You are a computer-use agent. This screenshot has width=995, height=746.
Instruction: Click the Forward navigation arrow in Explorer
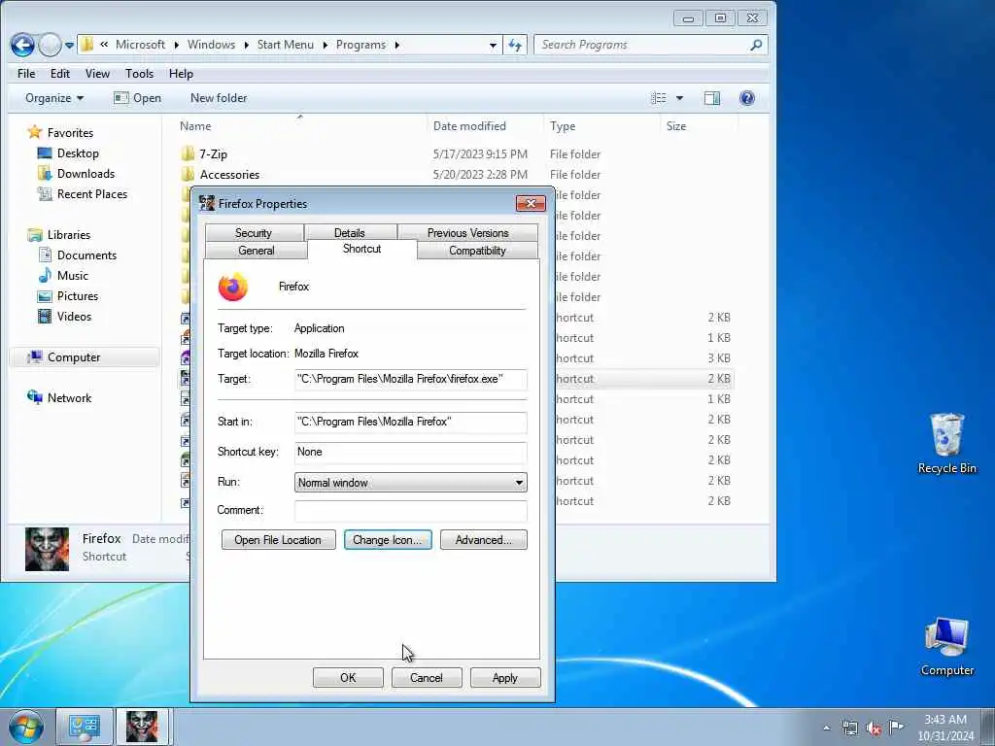50,45
